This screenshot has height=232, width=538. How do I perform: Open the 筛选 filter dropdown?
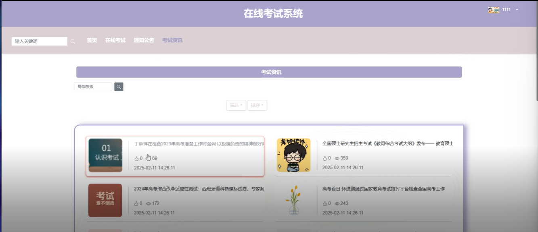coord(236,106)
